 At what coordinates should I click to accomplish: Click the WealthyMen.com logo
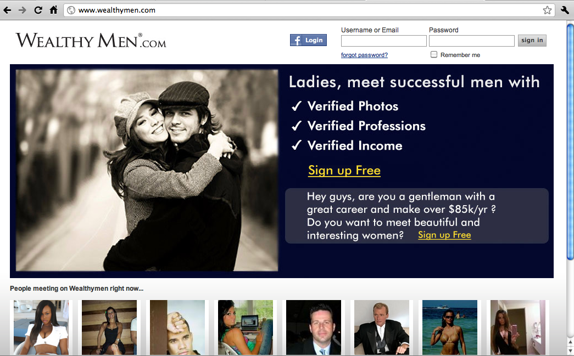(91, 40)
